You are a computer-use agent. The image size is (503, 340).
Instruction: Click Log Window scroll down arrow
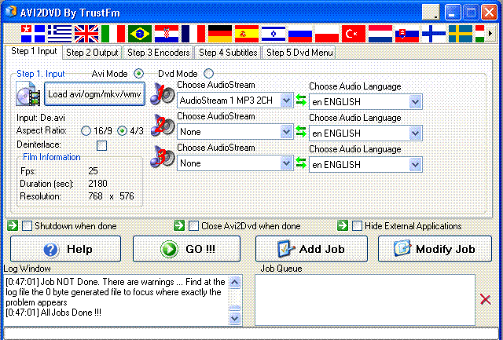click(x=235, y=318)
